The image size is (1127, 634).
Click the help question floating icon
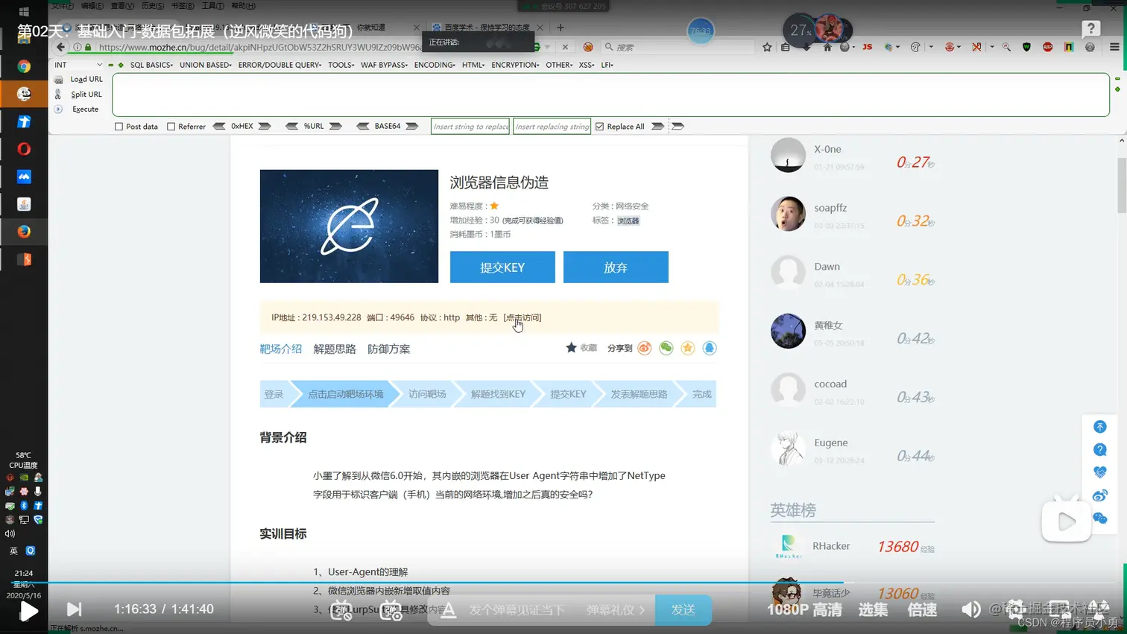coord(1099,450)
